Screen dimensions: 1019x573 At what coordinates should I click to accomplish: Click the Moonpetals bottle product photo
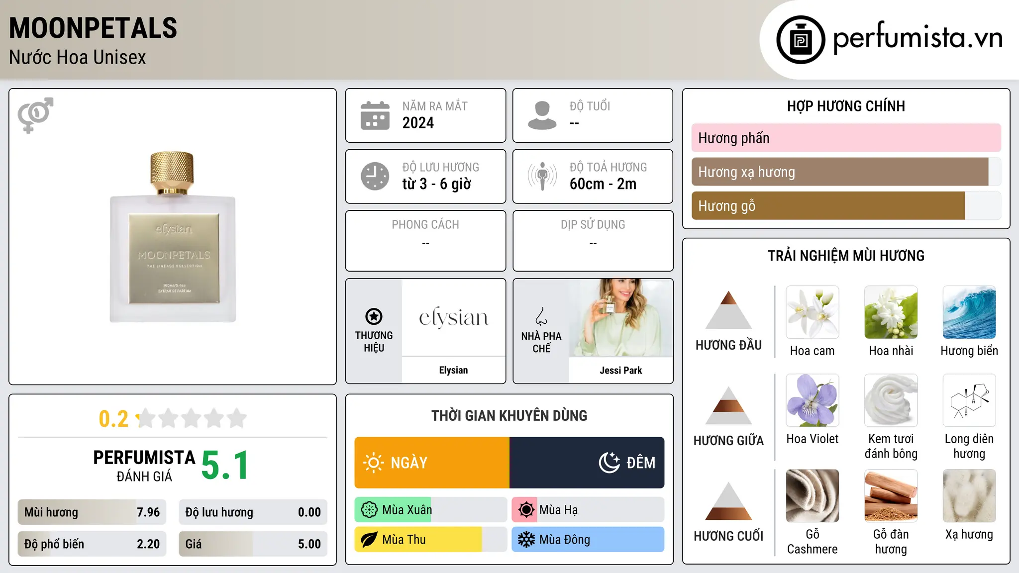point(173,237)
